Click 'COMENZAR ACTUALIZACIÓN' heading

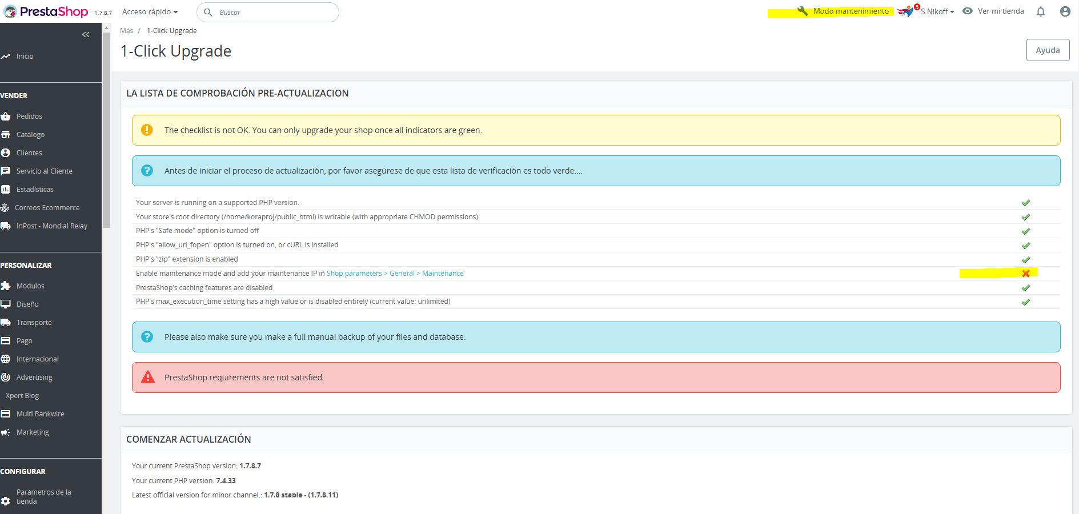point(188,439)
